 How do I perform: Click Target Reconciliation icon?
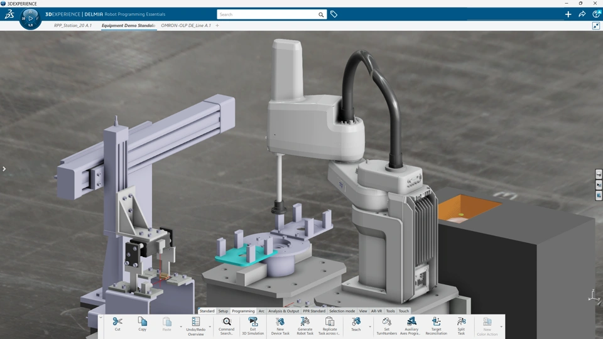click(436, 321)
